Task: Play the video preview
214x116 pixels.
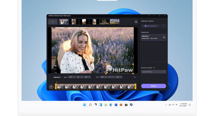Action: pos(51,86)
